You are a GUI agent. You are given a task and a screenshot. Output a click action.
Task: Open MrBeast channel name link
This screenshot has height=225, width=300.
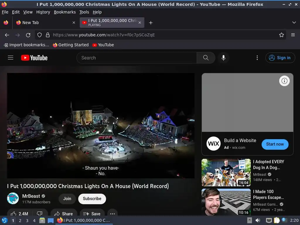tap(31, 196)
